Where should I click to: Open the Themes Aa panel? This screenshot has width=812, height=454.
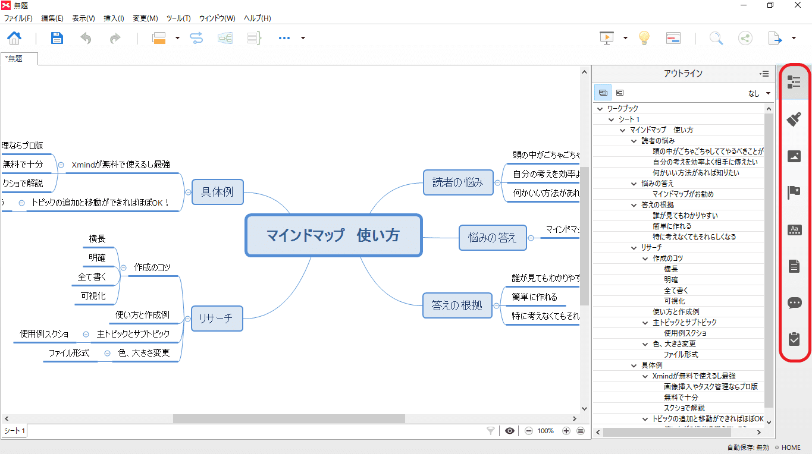tap(794, 230)
